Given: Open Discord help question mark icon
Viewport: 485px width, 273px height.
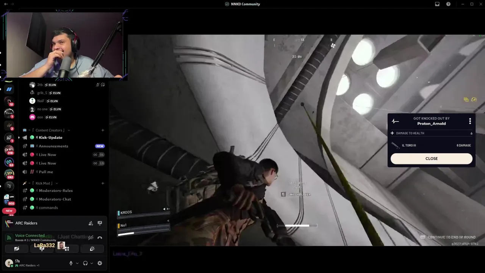Looking at the screenshot, I should (449, 4).
